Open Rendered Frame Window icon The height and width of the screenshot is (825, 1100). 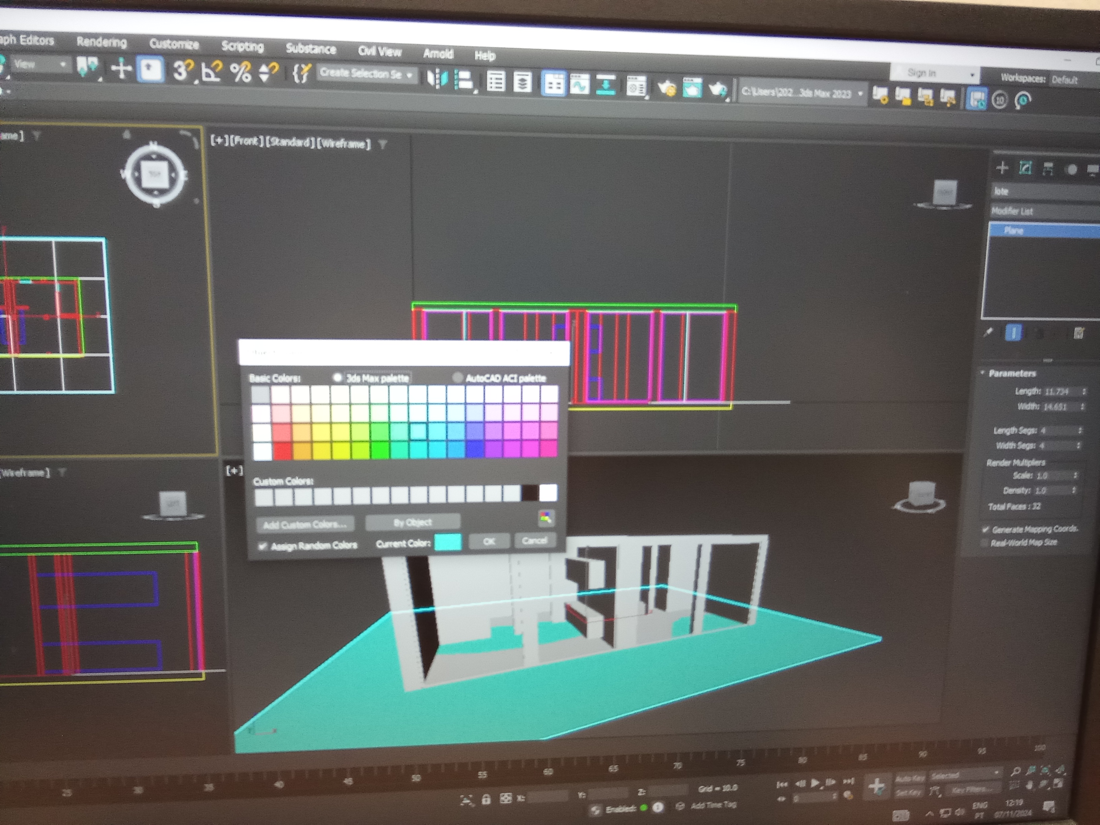coord(692,89)
